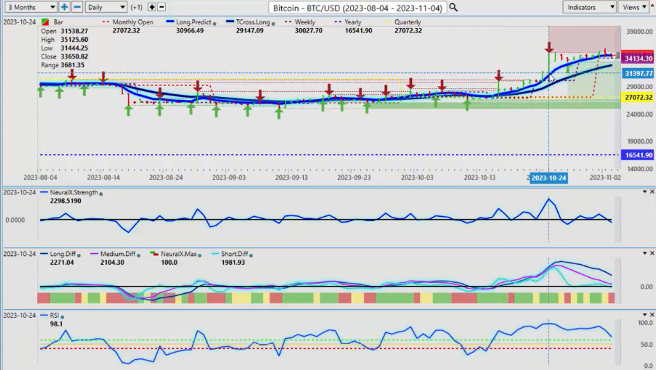Click the Bitcoin - BTC/USD symbol title field

(357, 8)
